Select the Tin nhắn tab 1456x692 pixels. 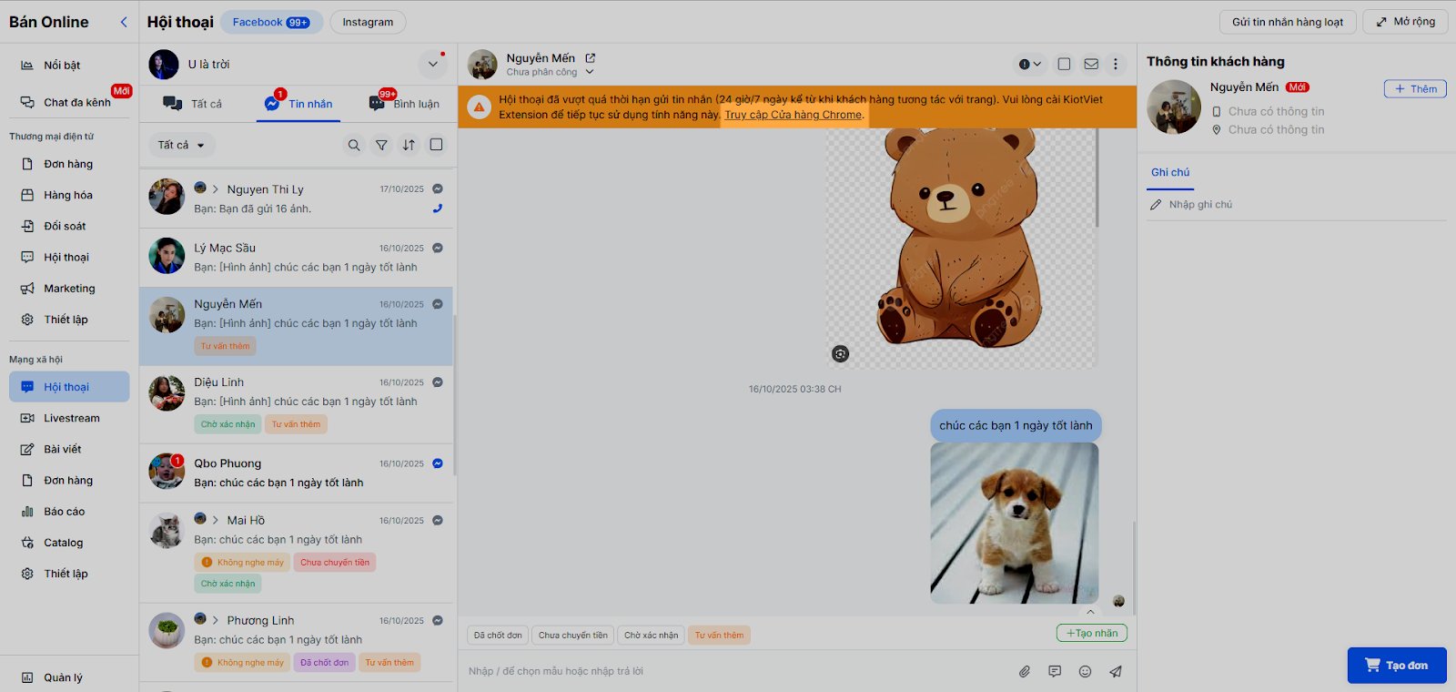pyautogui.click(x=298, y=104)
